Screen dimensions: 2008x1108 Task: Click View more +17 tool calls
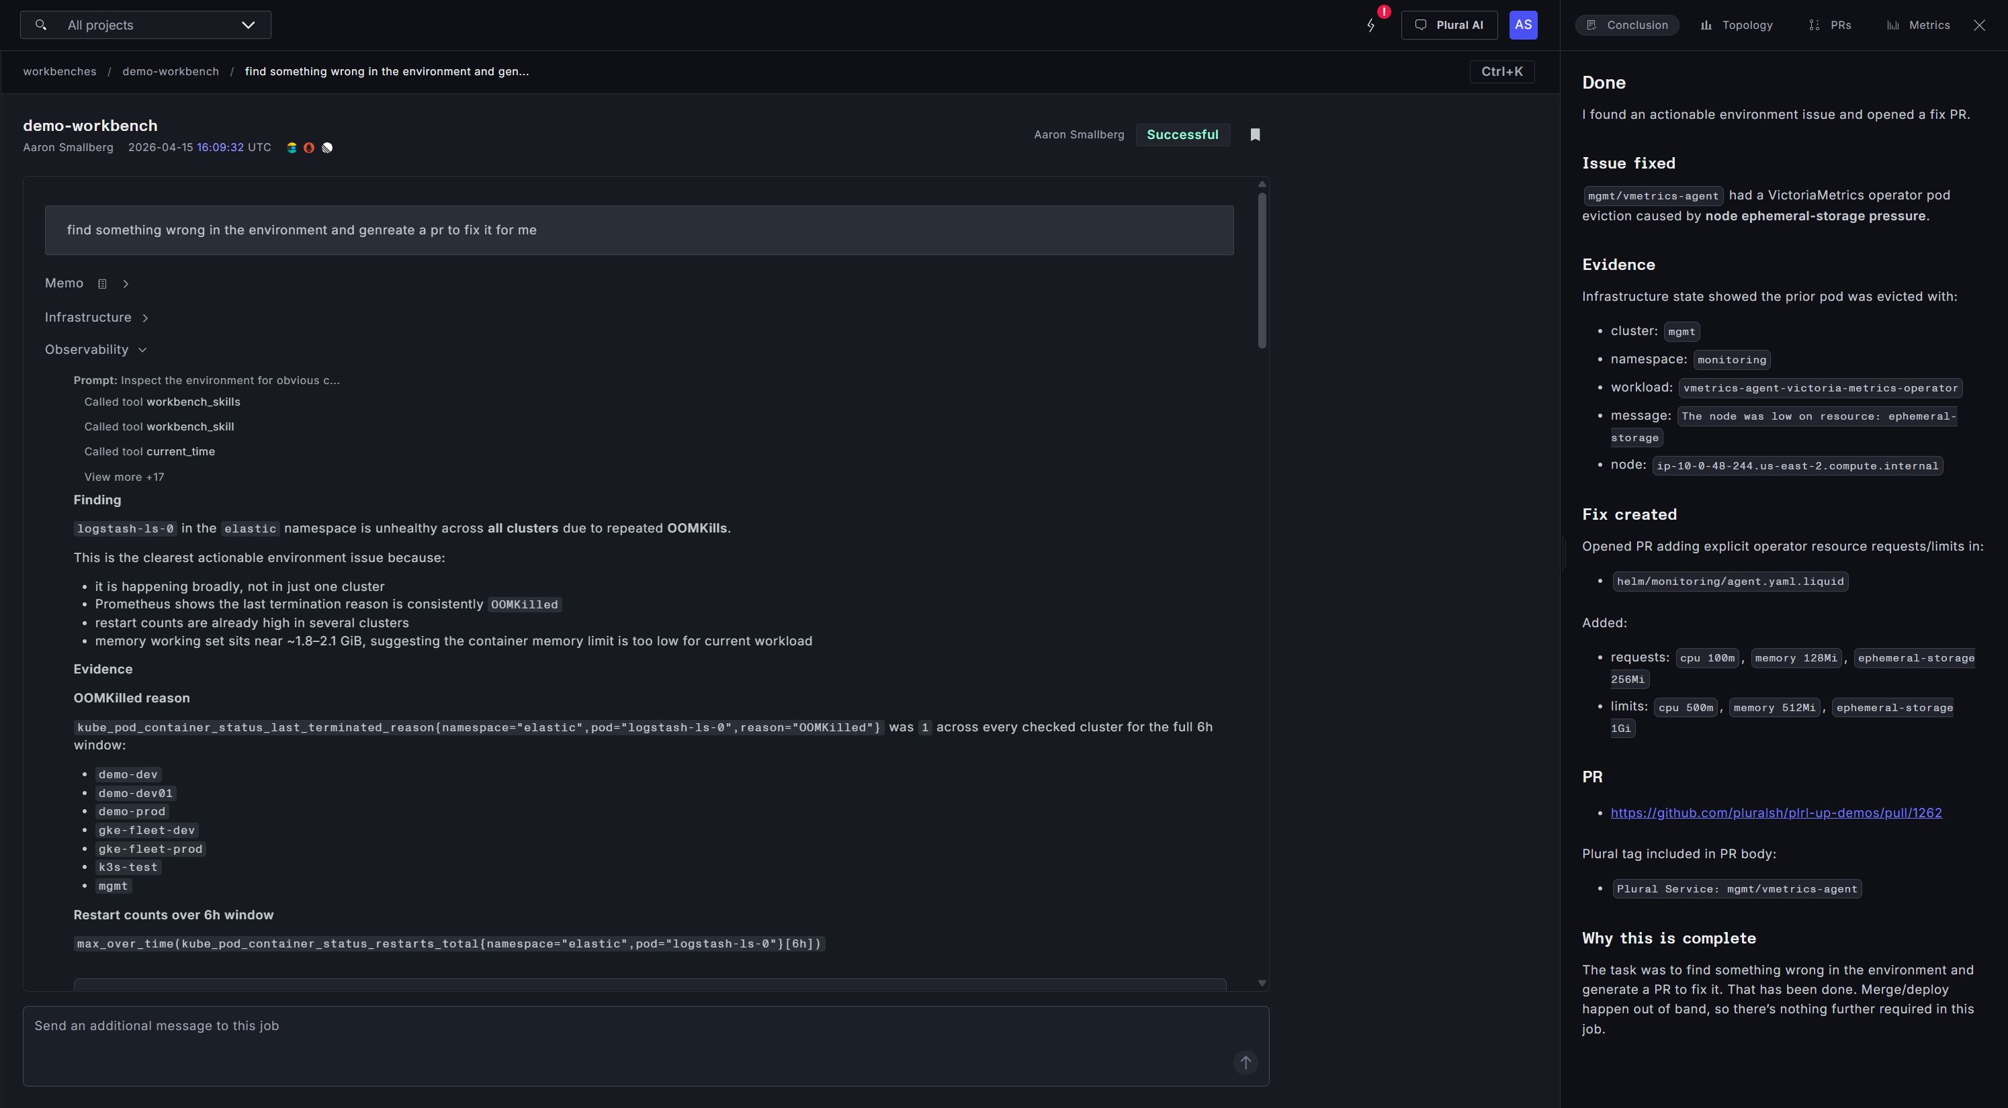pos(124,477)
